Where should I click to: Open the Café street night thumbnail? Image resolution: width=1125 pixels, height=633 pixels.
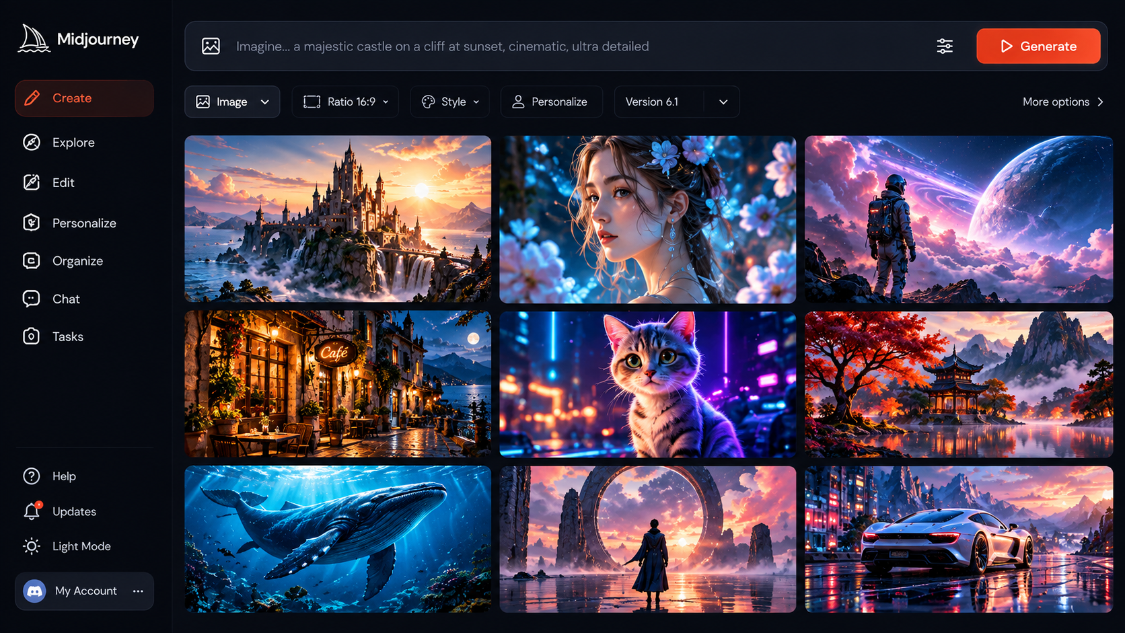(338, 384)
